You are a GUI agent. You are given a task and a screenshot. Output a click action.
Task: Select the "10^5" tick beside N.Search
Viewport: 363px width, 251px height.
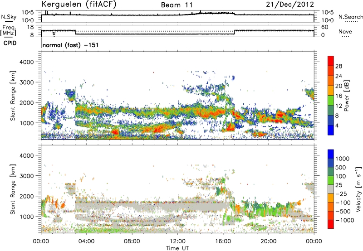coord(328,12)
